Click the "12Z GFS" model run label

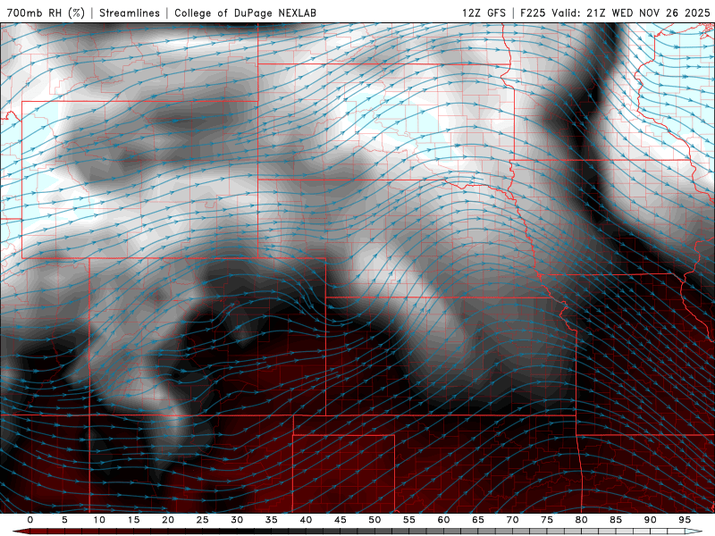tap(484, 13)
